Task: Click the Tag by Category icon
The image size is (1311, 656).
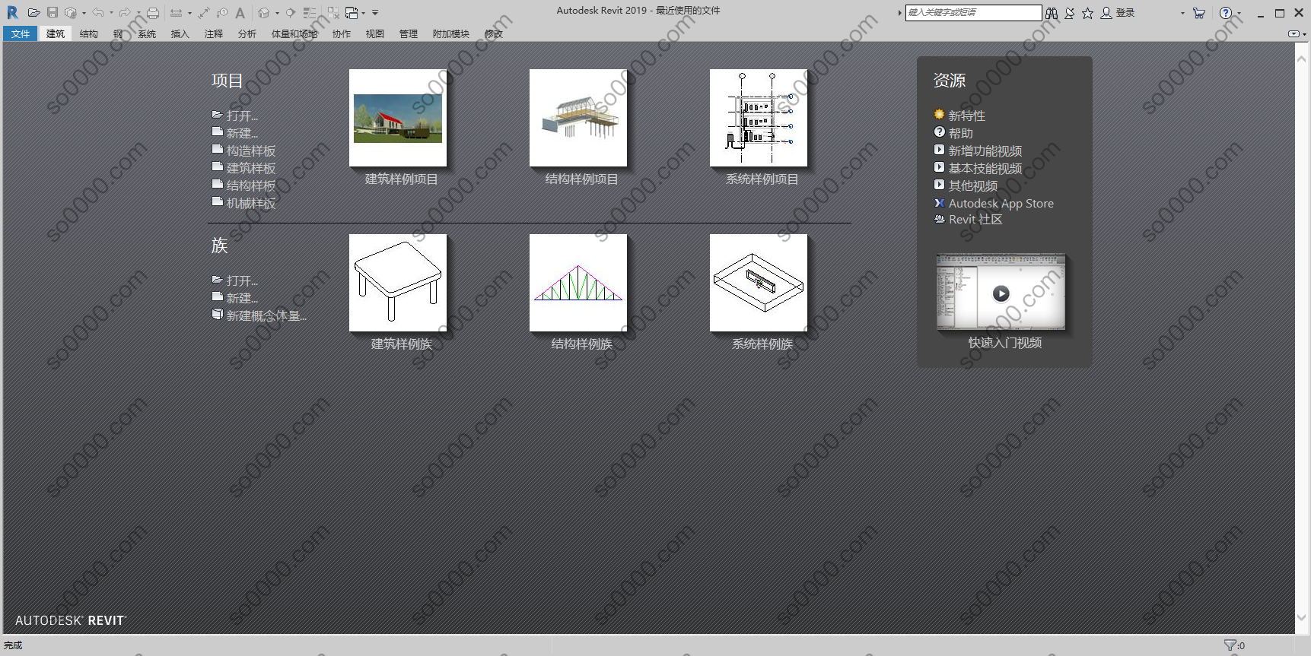Action: [222, 13]
